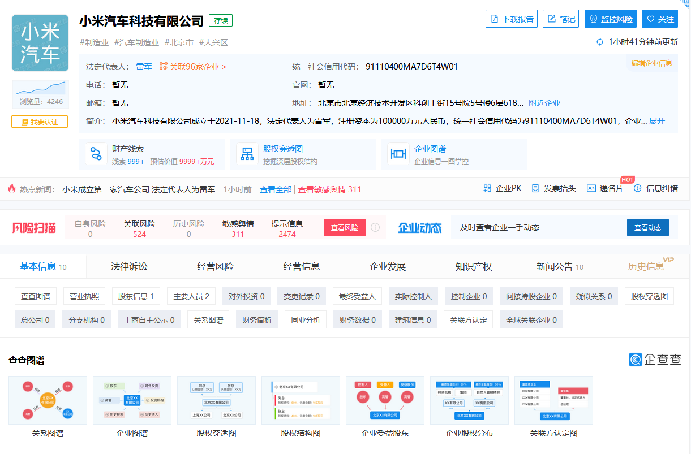691x454 pixels.
Task: Click the info icon next to 查看风险
Action: [375, 227]
